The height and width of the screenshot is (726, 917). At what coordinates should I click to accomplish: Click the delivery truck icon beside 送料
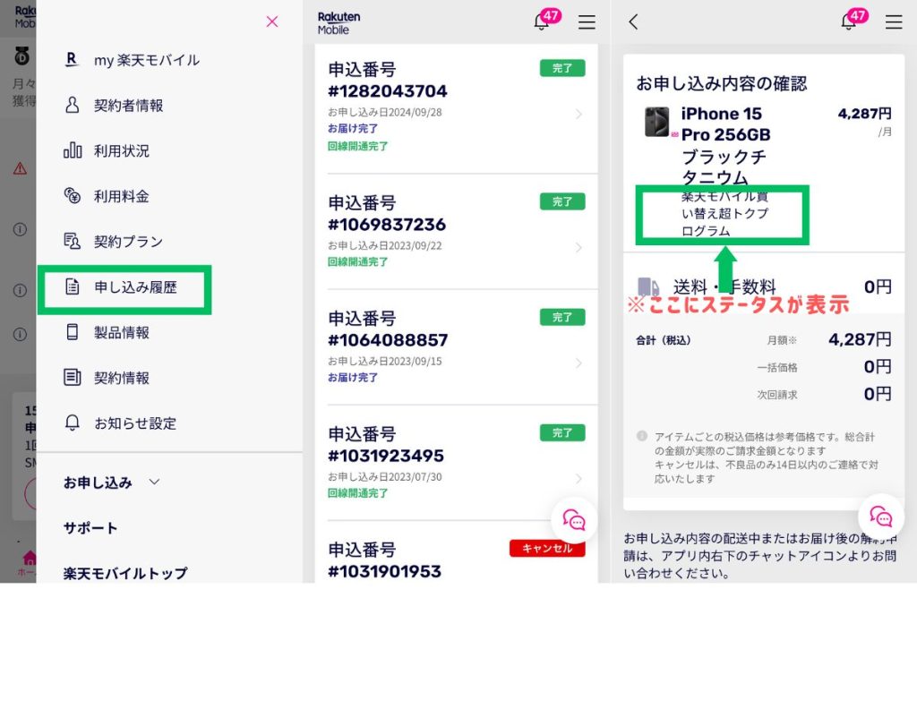pyautogui.click(x=648, y=286)
